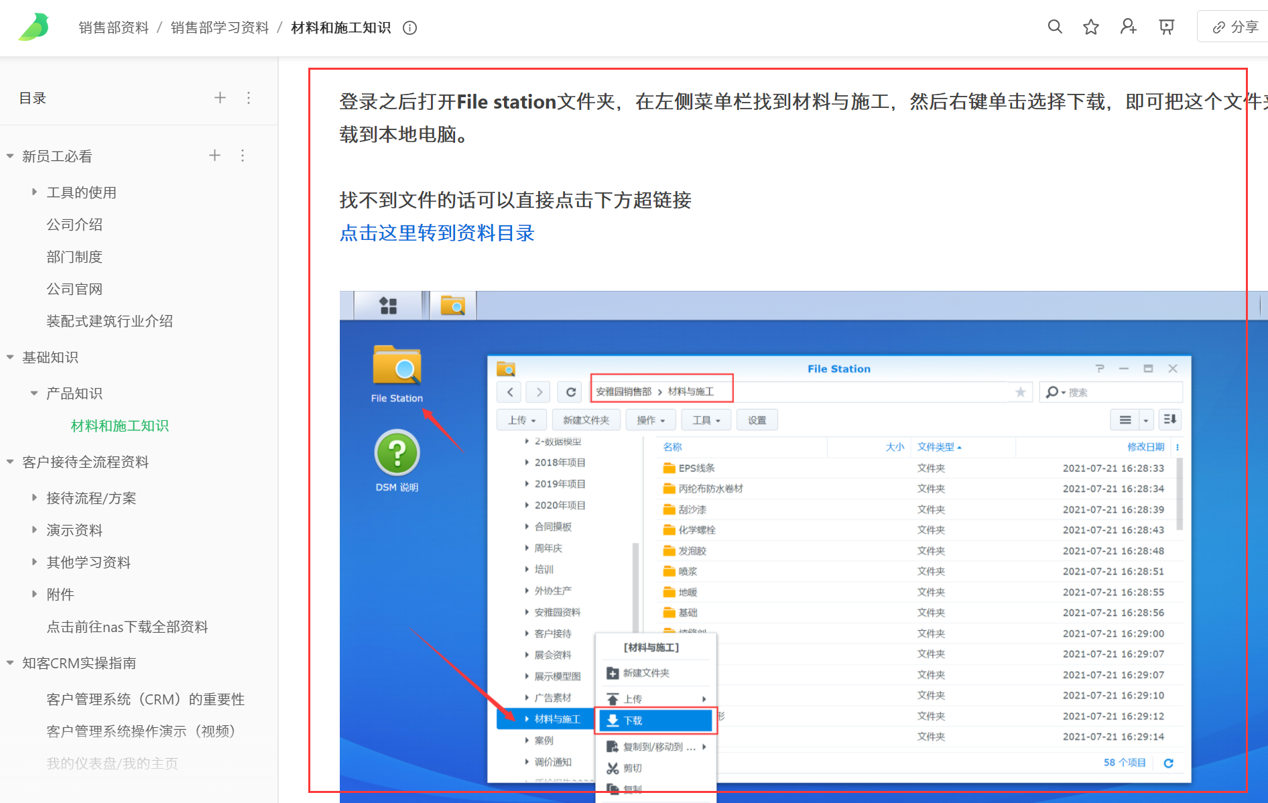
Task: Open the search icon in the header
Action: point(1055,27)
